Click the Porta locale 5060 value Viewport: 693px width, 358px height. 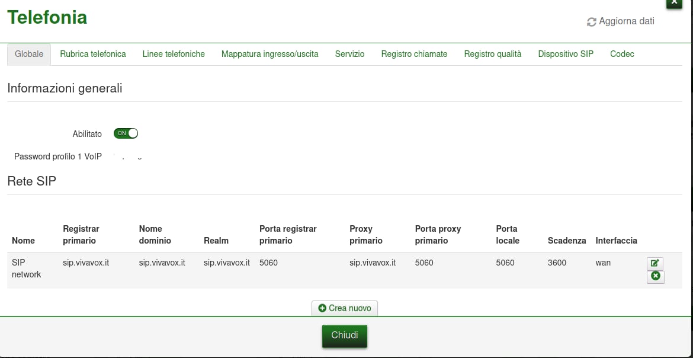505,263
